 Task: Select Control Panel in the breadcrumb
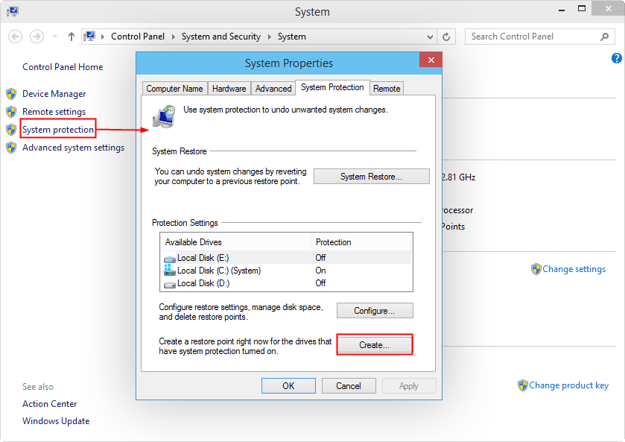click(x=138, y=37)
